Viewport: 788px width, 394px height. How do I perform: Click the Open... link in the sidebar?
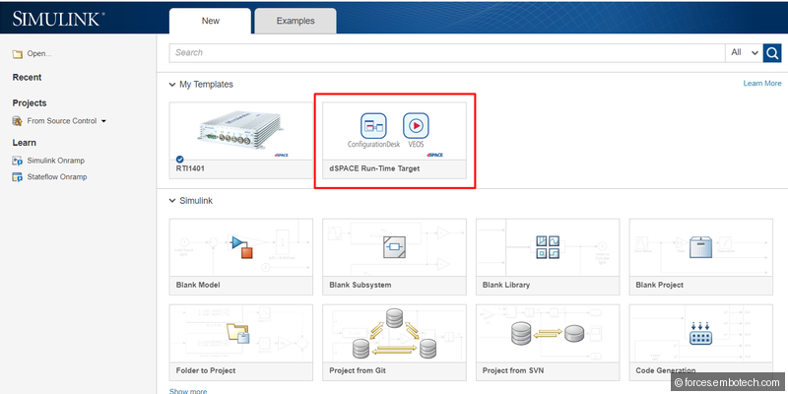click(39, 54)
